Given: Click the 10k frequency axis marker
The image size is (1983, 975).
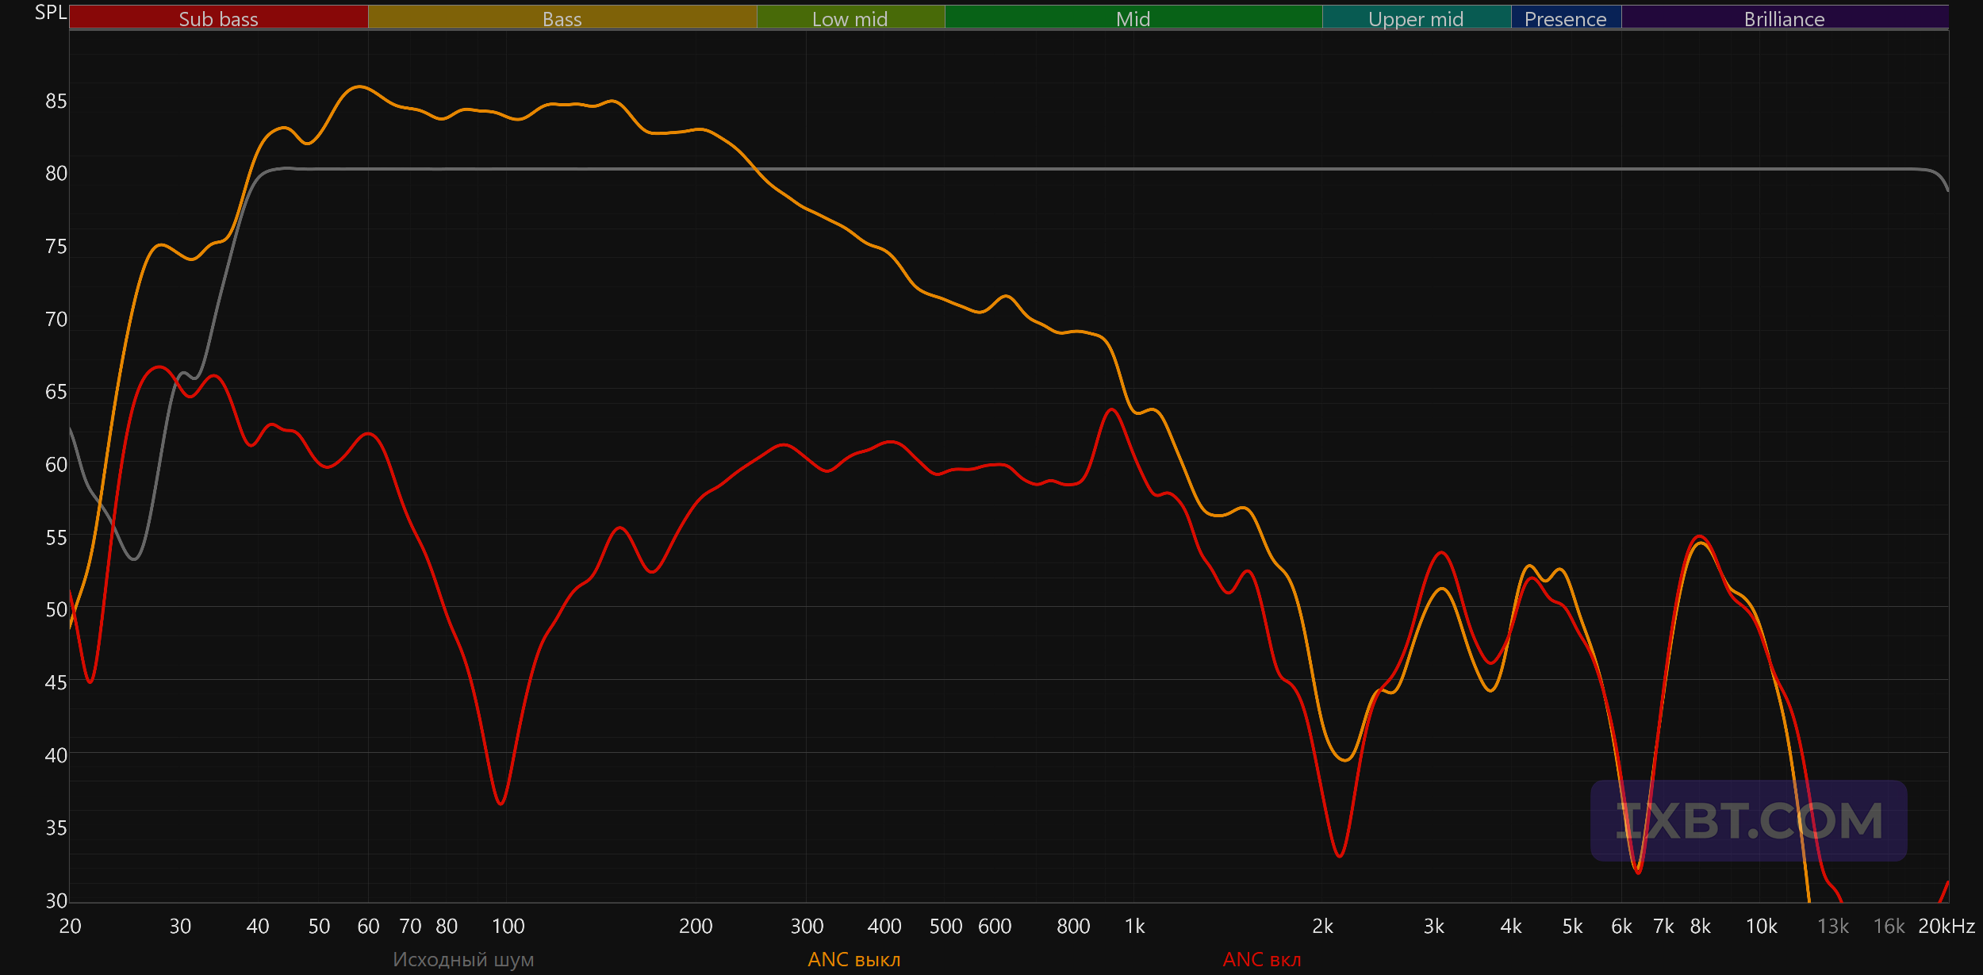Looking at the screenshot, I should click(x=1762, y=927).
